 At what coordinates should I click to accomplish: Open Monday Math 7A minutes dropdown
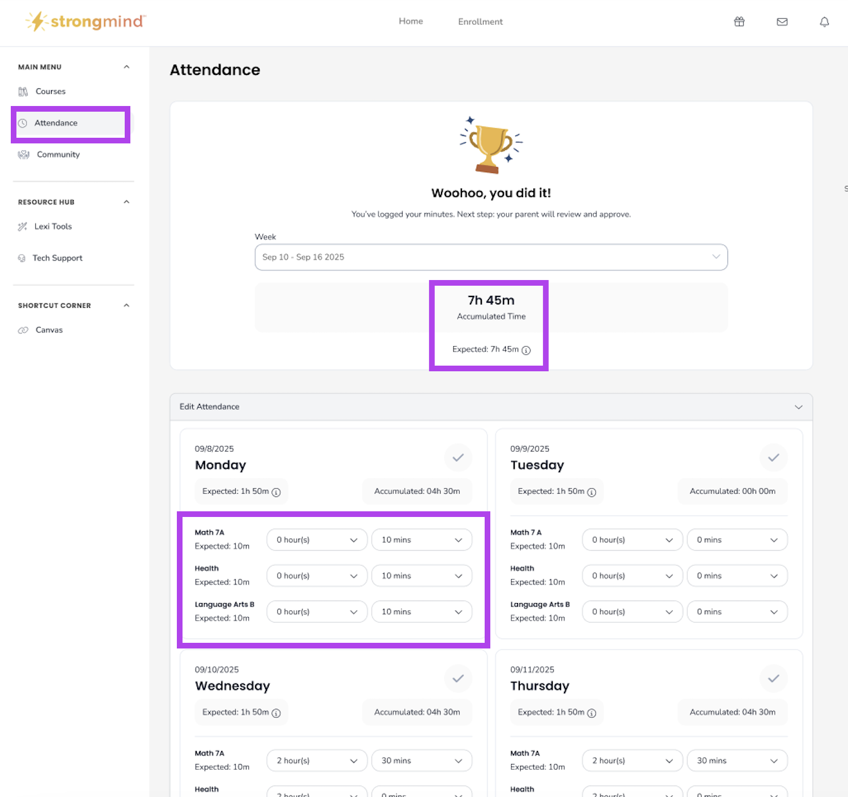(x=421, y=540)
